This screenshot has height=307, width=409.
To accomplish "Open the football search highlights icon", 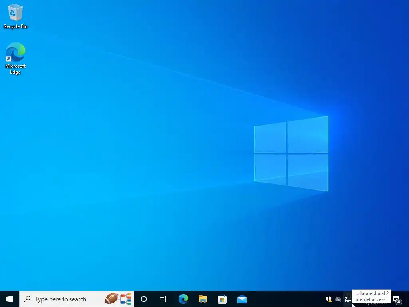I will click(118, 299).
